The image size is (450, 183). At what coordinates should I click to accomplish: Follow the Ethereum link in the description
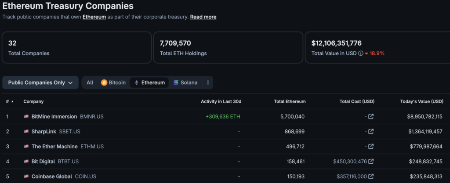click(94, 17)
